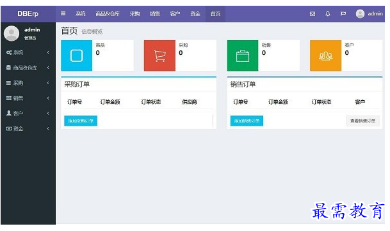The height and width of the screenshot is (231, 390).
Task: Click the 资金 money icon in sidebar
Action: coord(9,128)
